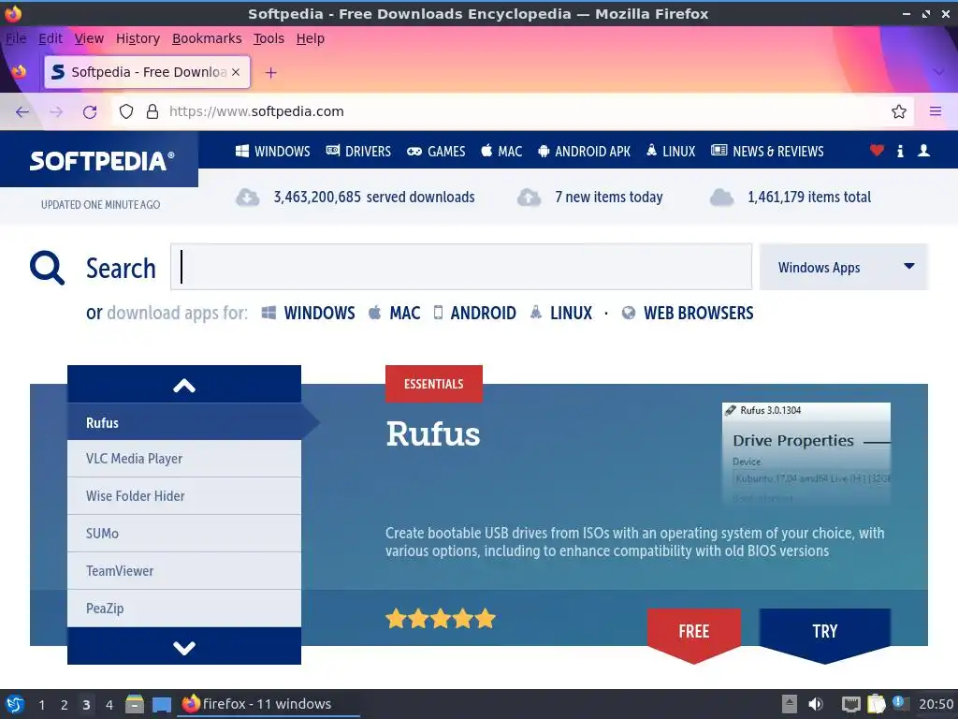Go back using the browser back arrow
The width and height of the screenshot is (958, 719).
tap(22, 112)
